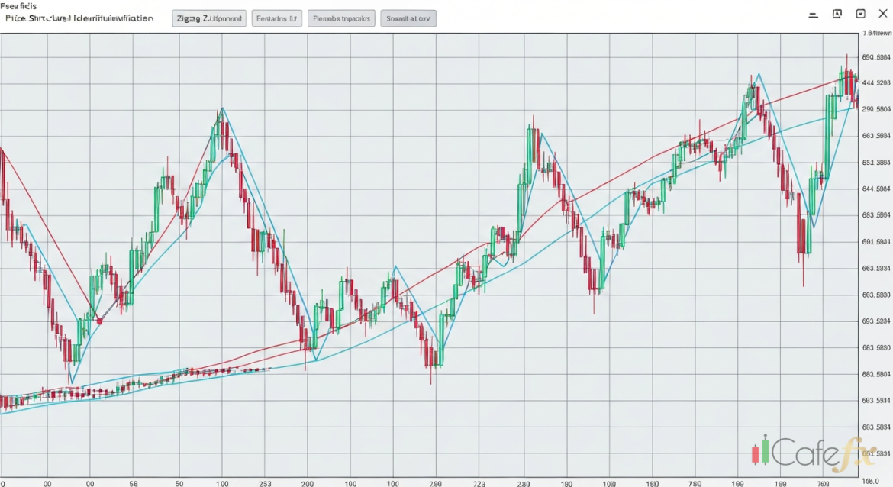Open the chevron box dropdown in the title bar
Viewport: 893px width, 487px height.
coord(860,14)
